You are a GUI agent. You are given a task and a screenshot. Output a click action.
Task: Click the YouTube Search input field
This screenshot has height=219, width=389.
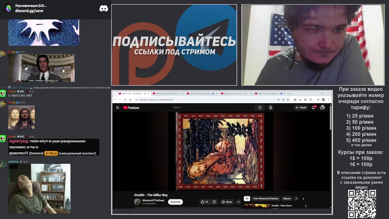pyautogui.click(x=213, y=107)
